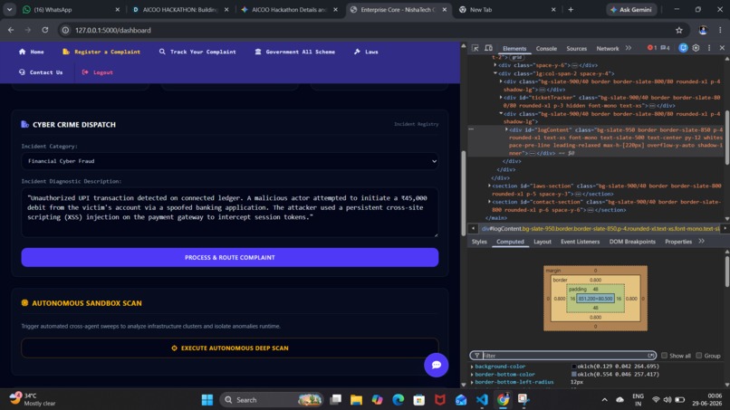Image resolution: width=730 pixels, height=410 pixels.
Task: Expand the ticketTracker div node
Action: point(501,97)
